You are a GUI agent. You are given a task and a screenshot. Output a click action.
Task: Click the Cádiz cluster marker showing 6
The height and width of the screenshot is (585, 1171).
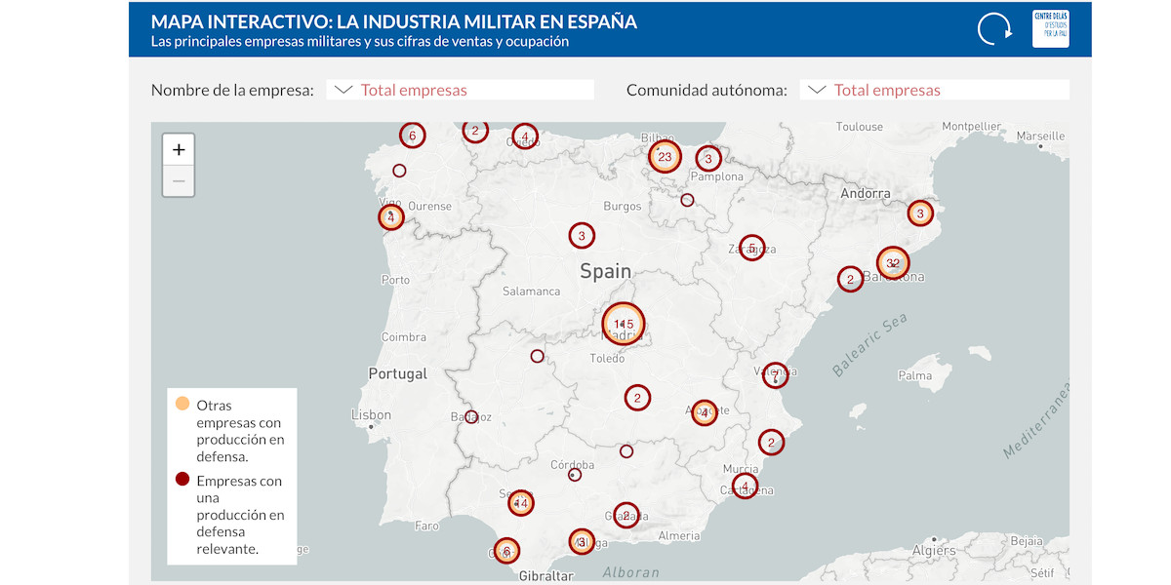(505, 551)
